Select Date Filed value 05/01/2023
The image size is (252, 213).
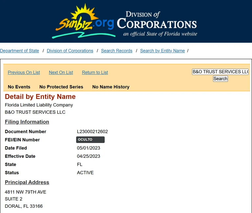pyautogui.click(x=89, y=148)
